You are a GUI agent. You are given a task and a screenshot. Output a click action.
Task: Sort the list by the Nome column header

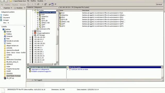(70, 10)
